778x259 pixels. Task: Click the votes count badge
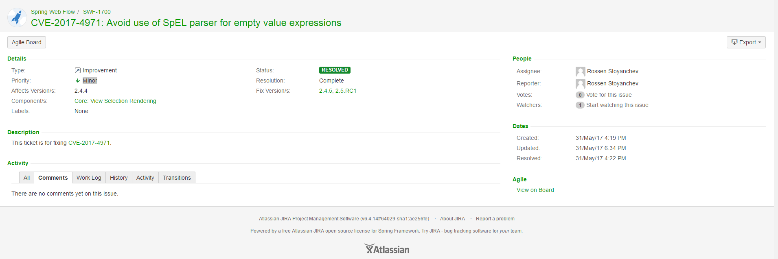(580, 95)
